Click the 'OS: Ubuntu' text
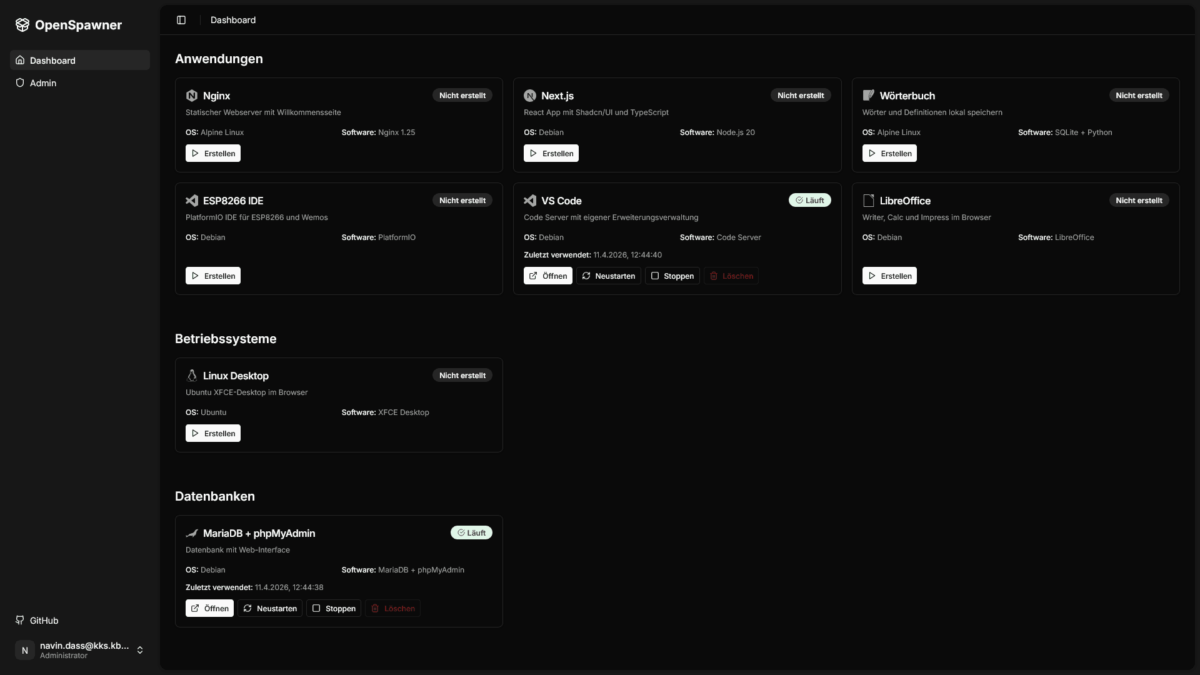The height and width of the screenshot is (675, 1200). pyautogui.click(x=206, y=412)
